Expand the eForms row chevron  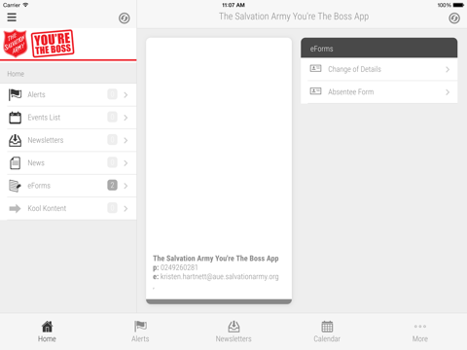[x=126, y=186]
